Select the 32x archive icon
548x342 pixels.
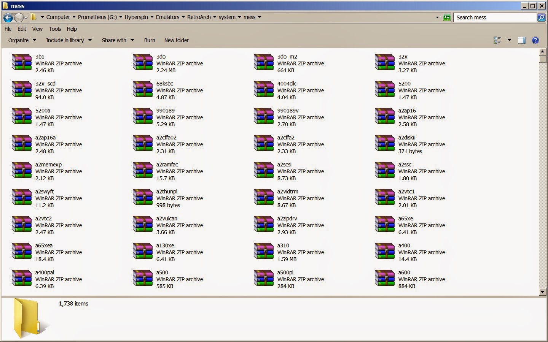[385, 63]
